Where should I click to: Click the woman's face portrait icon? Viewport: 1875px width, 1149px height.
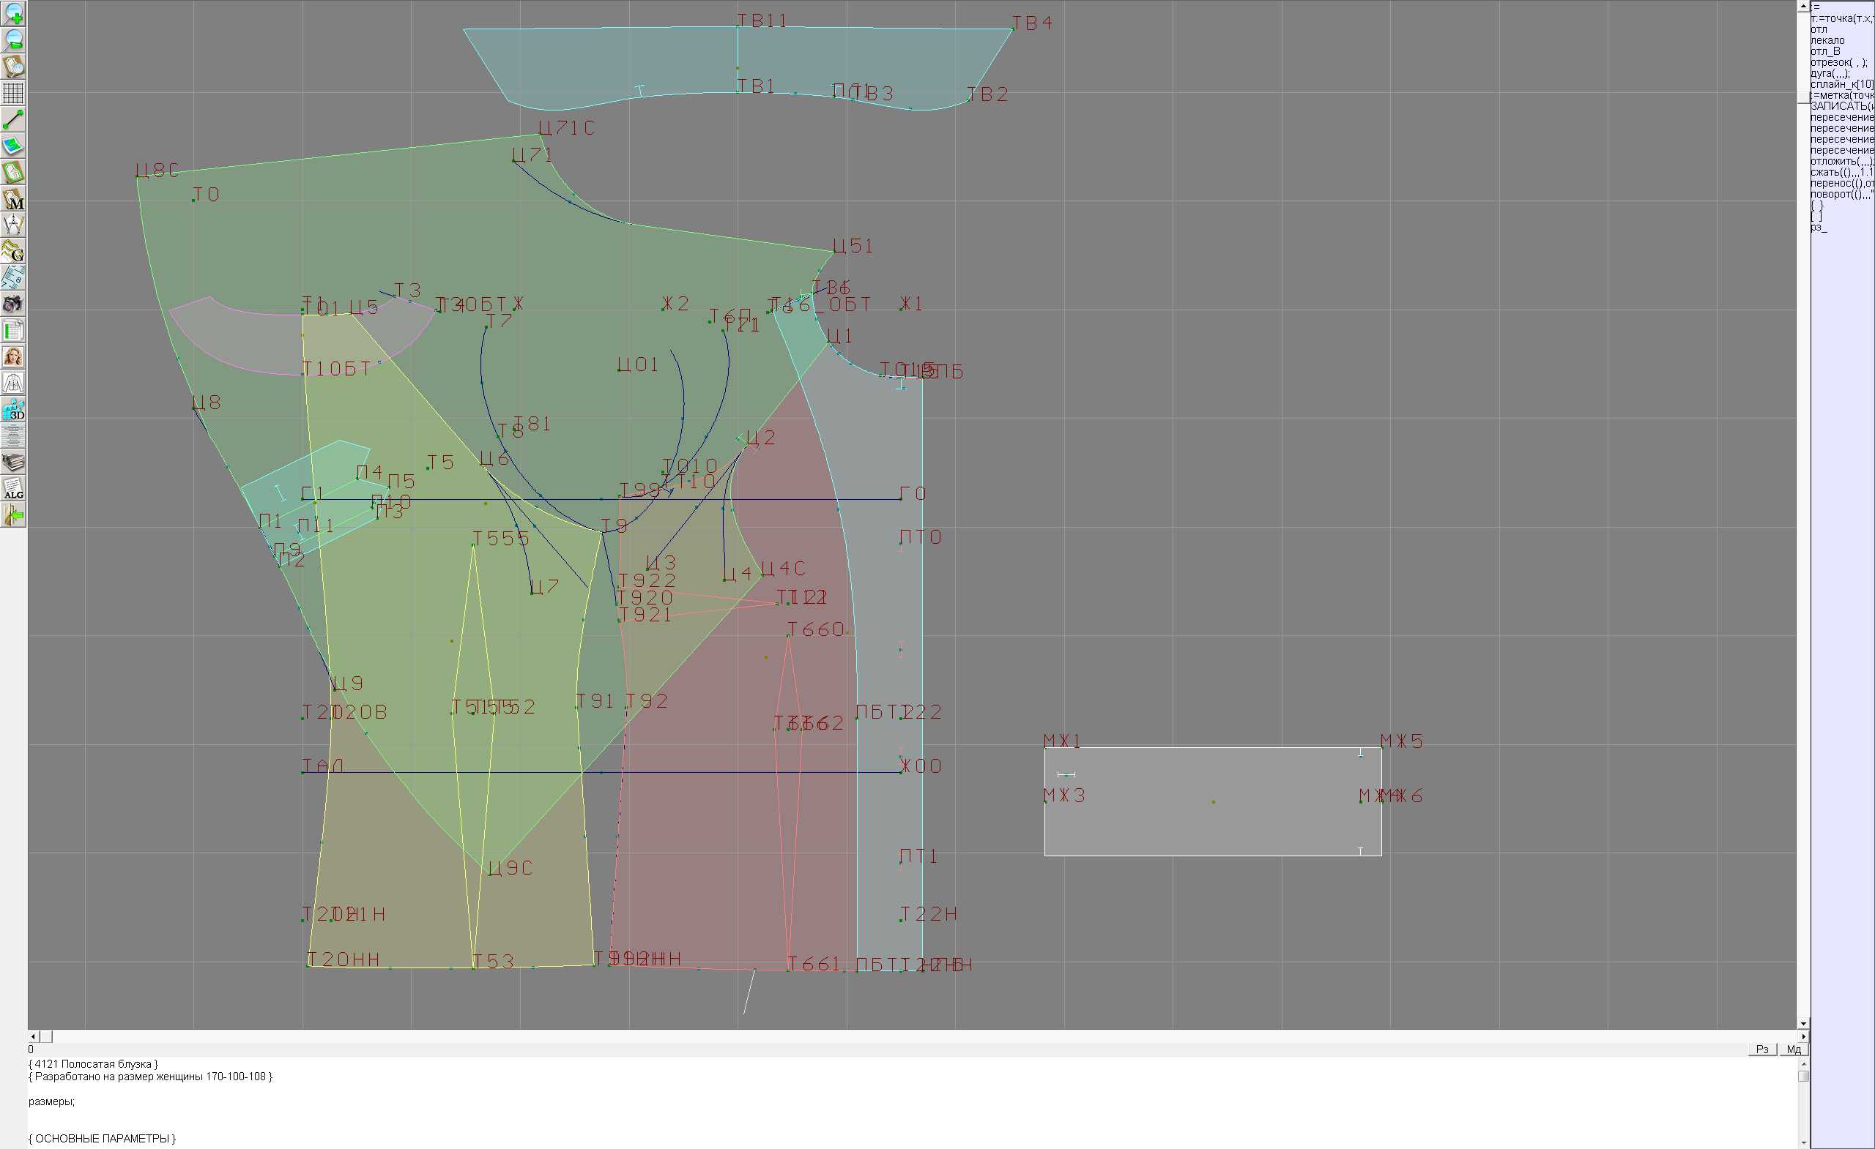(13, 356)
